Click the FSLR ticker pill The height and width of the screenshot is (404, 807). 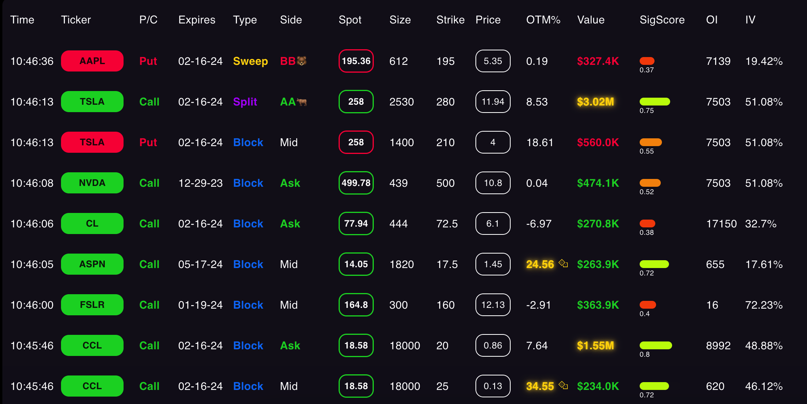[92, 305]
